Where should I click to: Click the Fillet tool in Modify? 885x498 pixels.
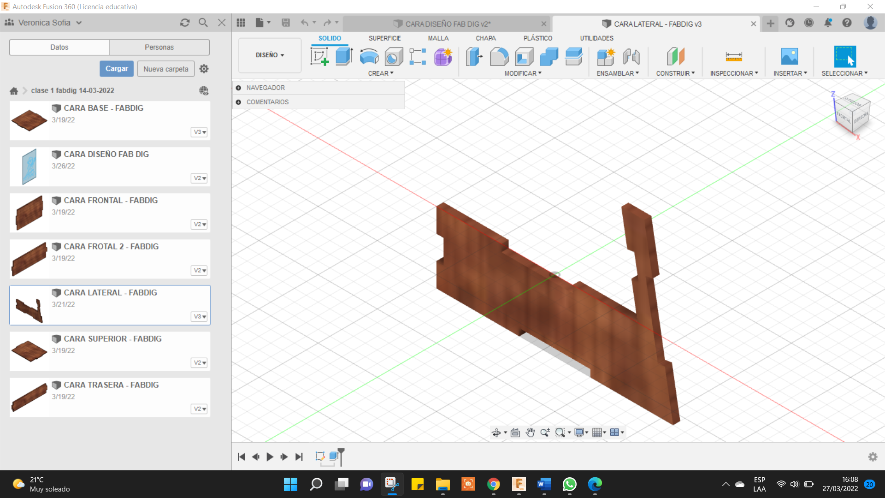499,57
